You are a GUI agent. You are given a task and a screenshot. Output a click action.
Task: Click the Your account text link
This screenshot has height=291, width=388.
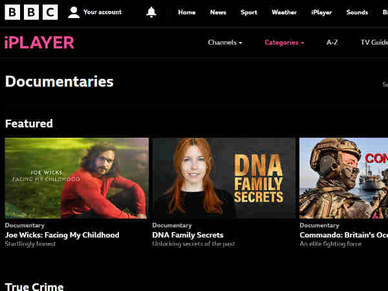pyautogui.click(x=102, y=12)
